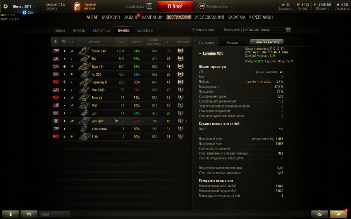Open the contacts icon in the bottom bar
Viewport: 351px width, 219px height.
(x=11, y=214)
